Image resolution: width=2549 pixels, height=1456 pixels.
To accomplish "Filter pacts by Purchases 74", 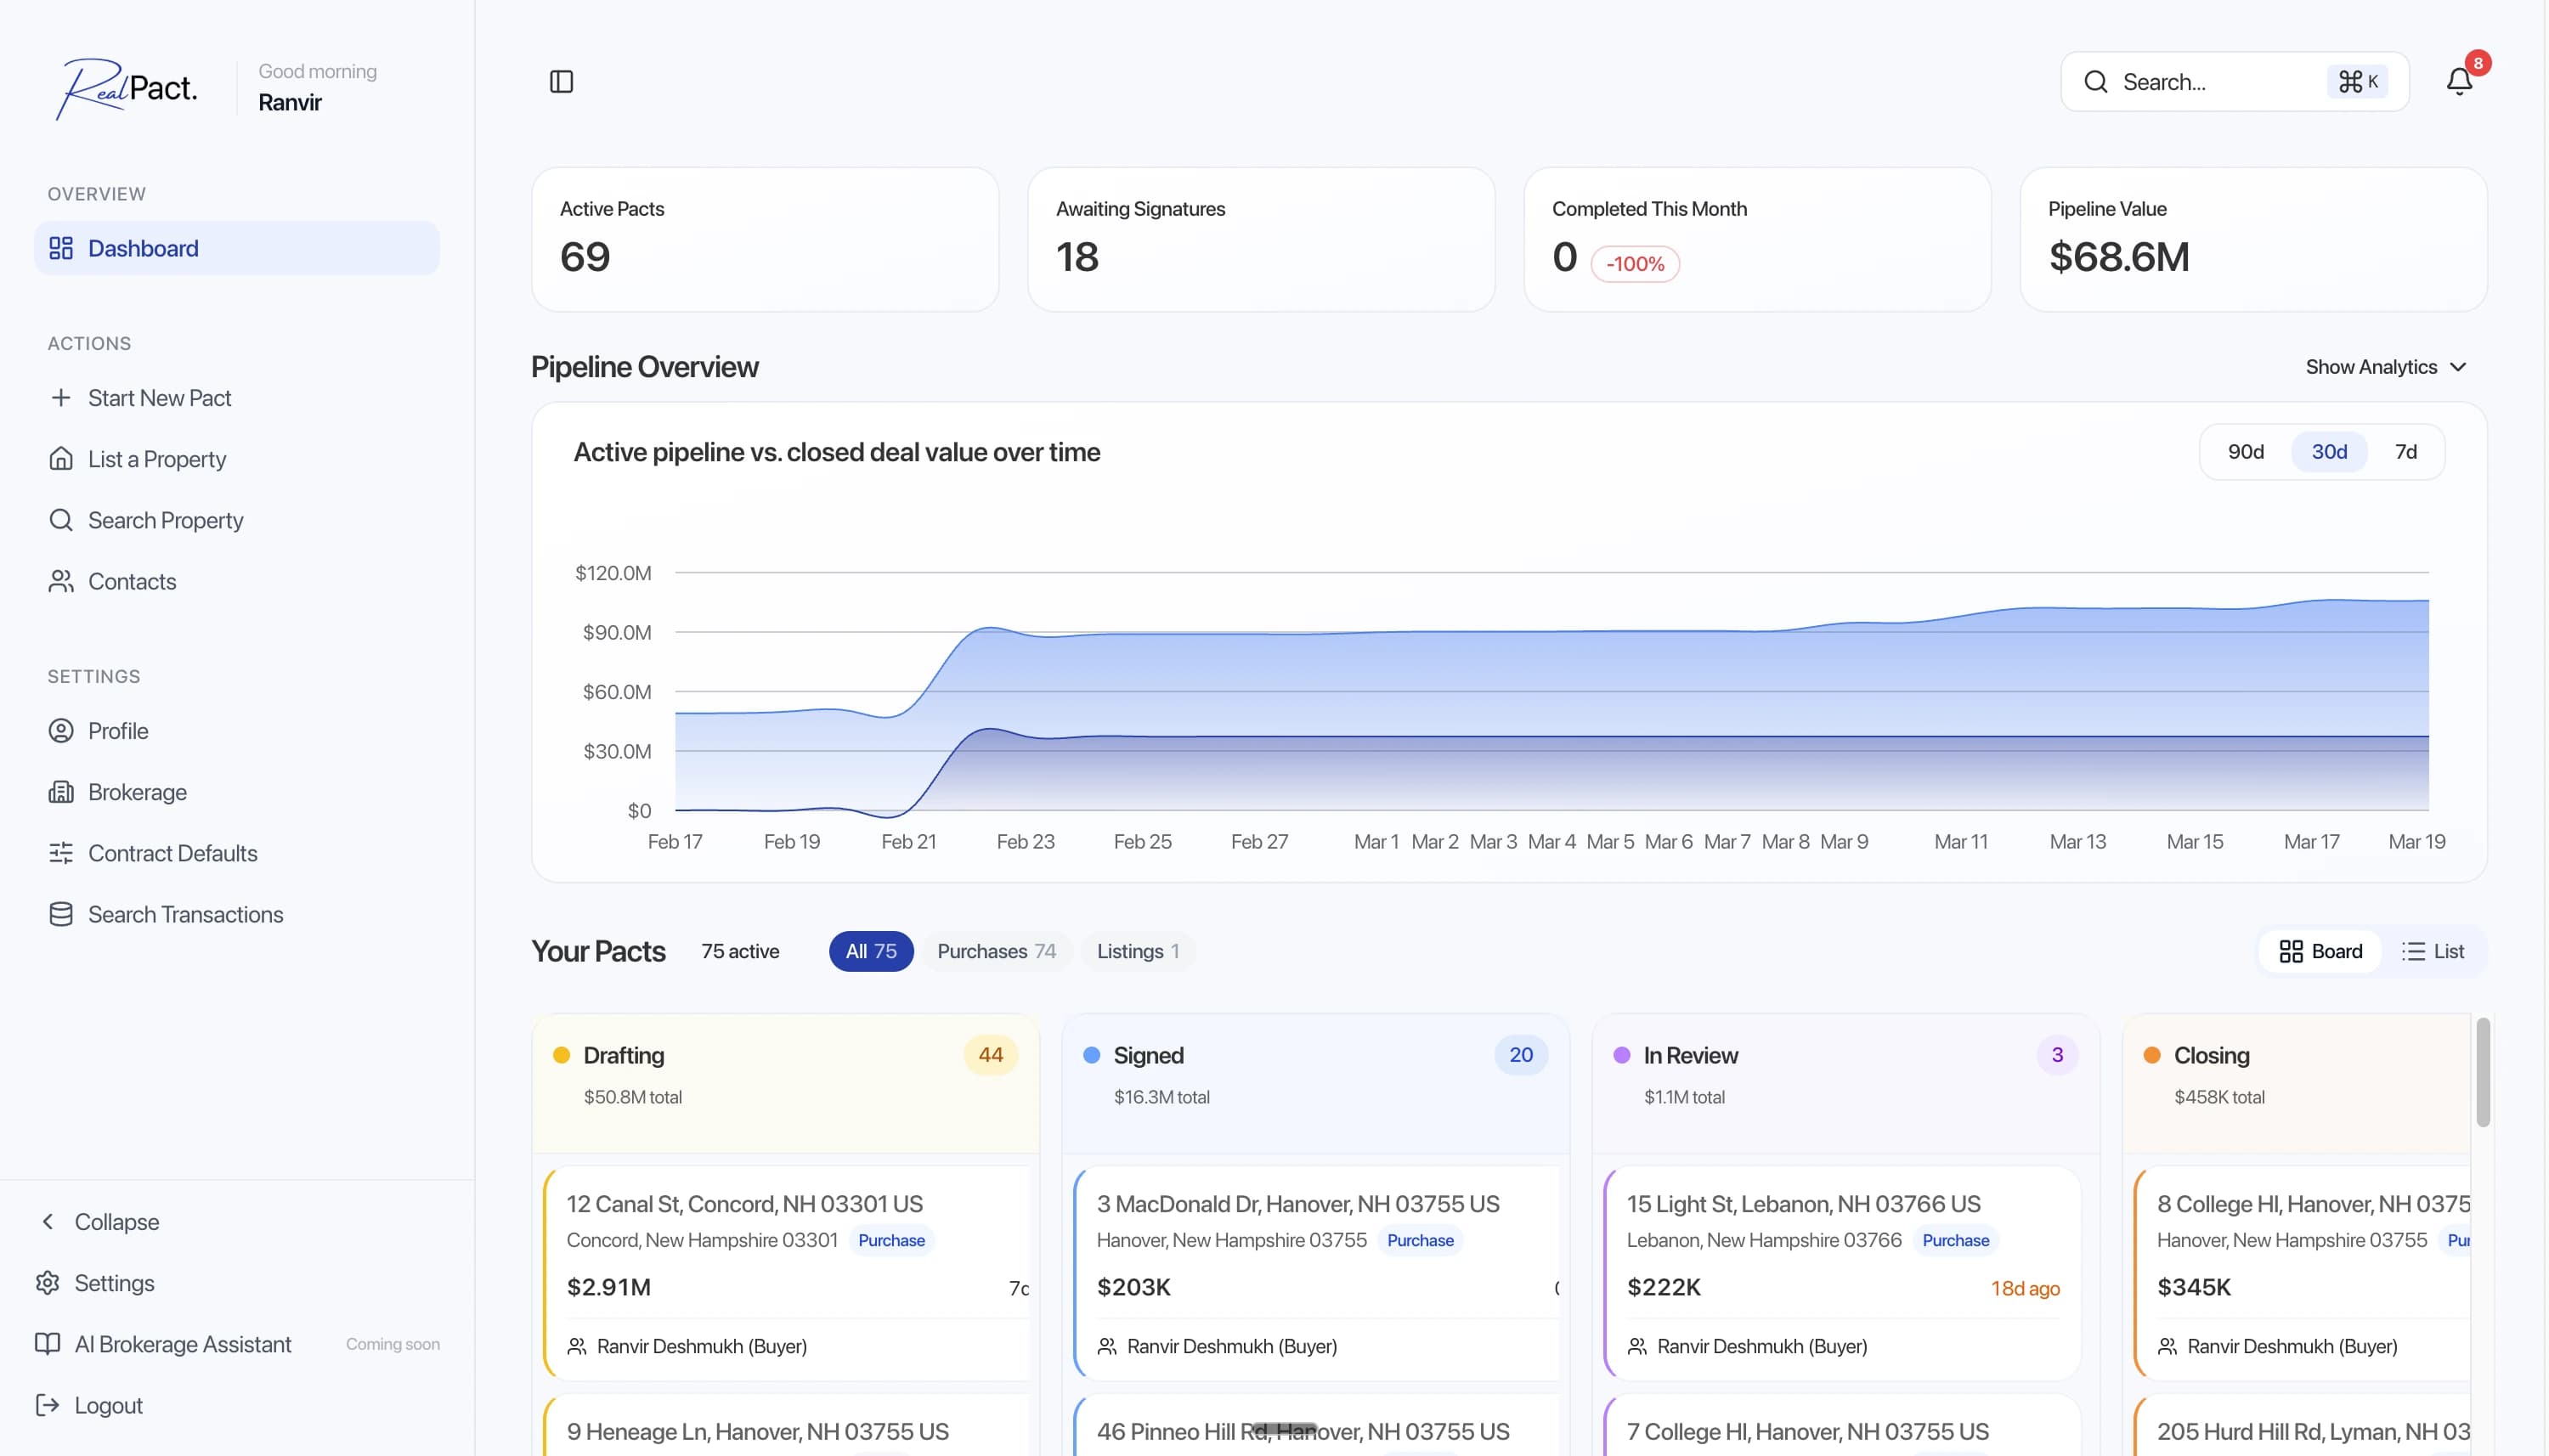I will coord(996,951).
